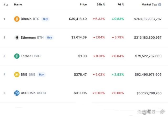Click the Buy button next to BNB

(41, 74)
